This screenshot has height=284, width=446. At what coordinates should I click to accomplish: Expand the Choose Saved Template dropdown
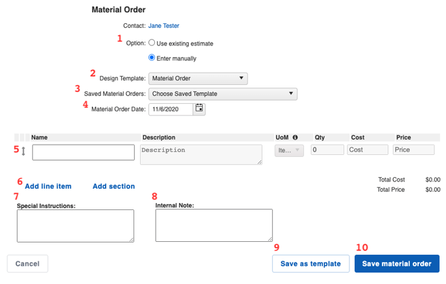pos(223,94)
